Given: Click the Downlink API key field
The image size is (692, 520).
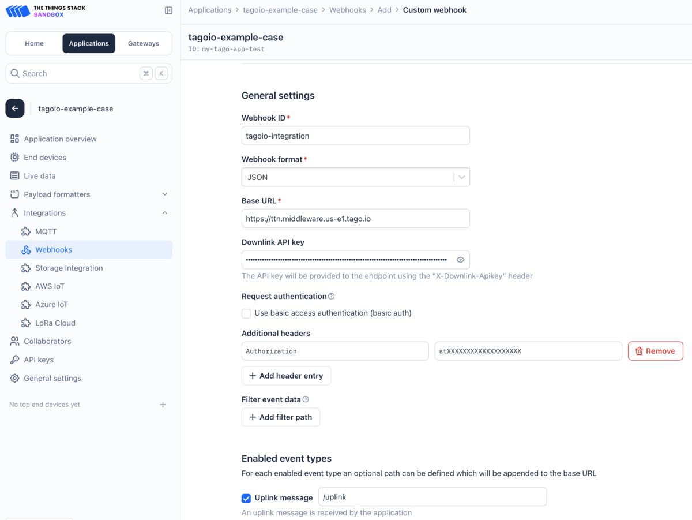Looking at the screenshot, I should 356,260.
